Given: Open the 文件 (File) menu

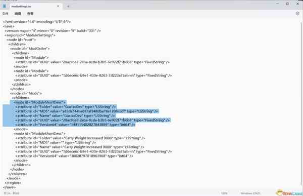Looking at the screenshot, I should [x=5, y=14].
